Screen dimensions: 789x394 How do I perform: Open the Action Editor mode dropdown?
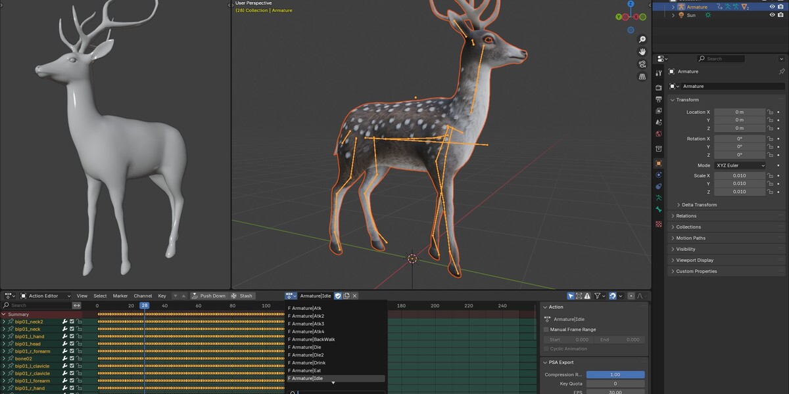(46, 296)
